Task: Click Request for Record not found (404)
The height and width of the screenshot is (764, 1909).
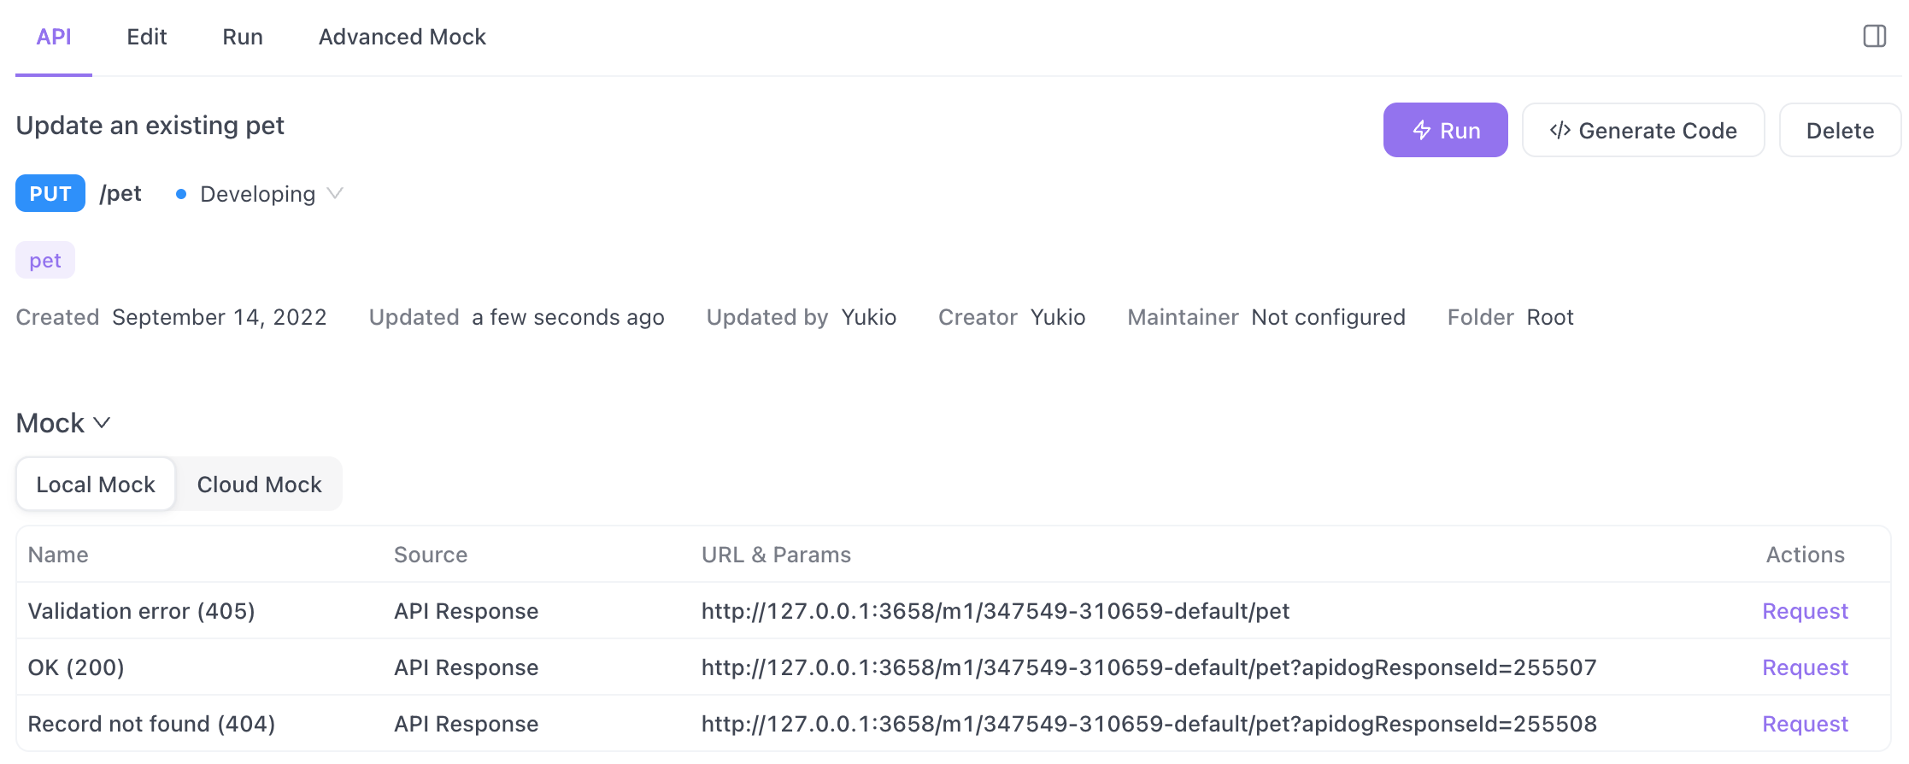Action: pos(1804,724)
